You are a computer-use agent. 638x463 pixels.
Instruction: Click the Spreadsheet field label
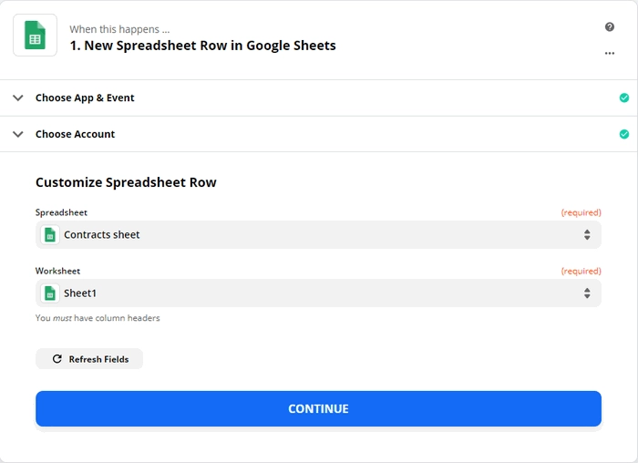click(61, 212)
